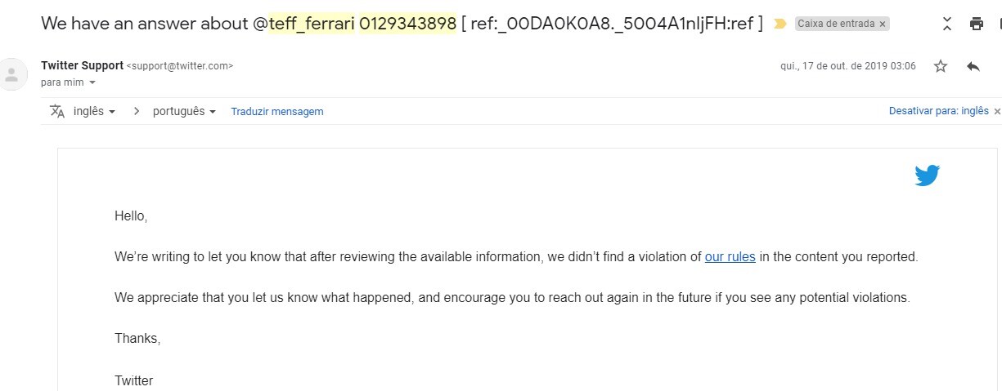Click the email date qui., 17 de out. de 2019
Screen dimensions: 1002x391
pos(848,66)
